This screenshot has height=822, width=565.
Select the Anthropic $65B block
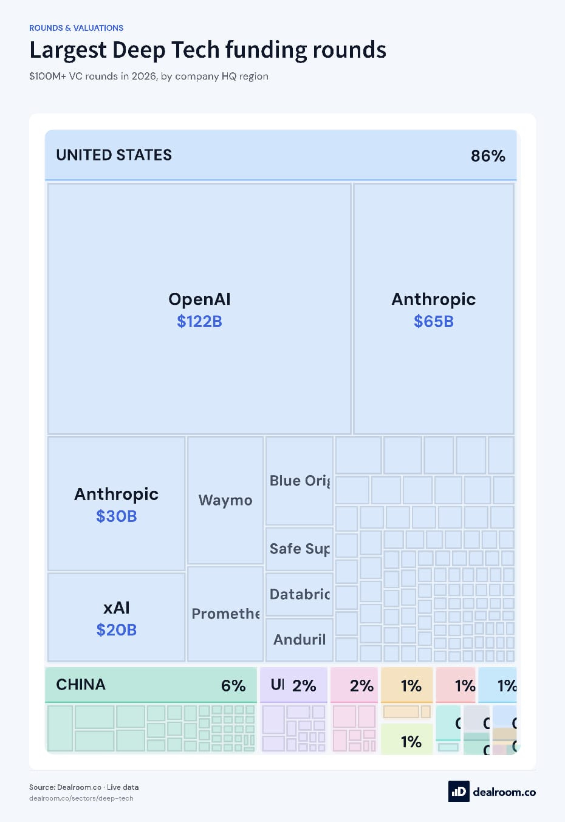pyautogui.click(x=434, y=309)
